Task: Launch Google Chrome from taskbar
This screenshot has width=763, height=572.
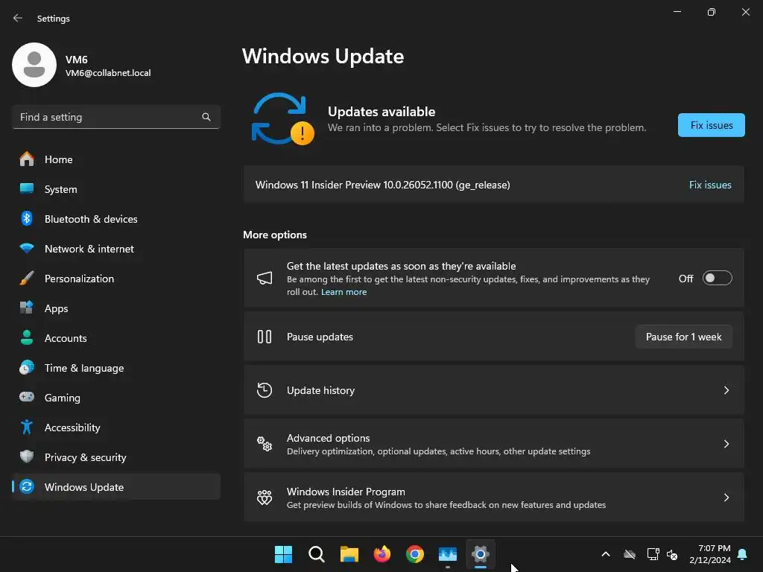Action: [x=414, y=554]
